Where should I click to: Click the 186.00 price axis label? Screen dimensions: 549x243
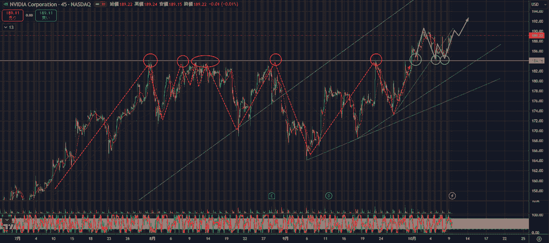(537, 51)
